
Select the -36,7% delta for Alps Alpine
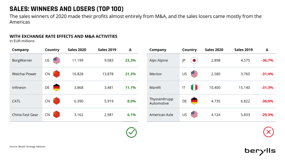coord(267,60)
